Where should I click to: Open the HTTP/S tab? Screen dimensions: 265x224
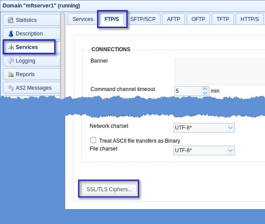coord(250,19)
